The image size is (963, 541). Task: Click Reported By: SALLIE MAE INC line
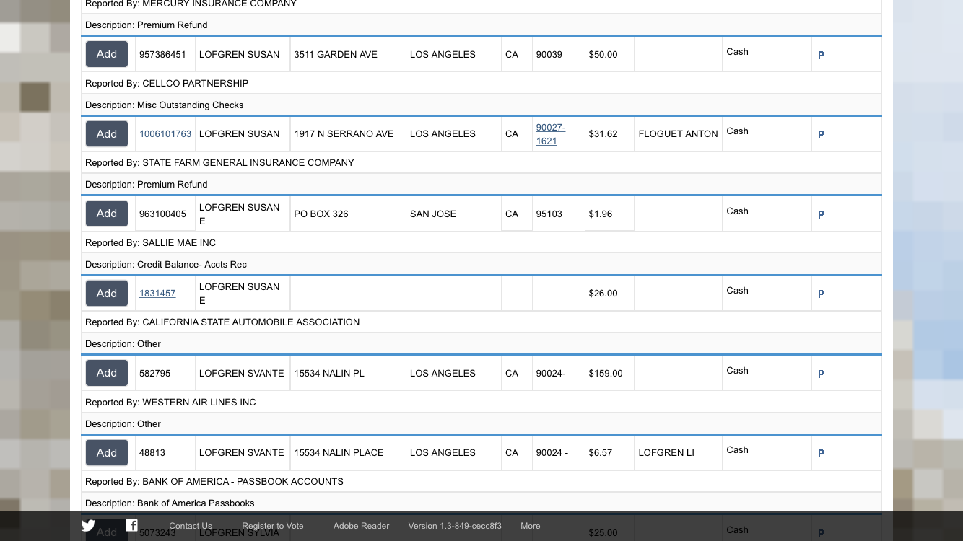(481, 242)
